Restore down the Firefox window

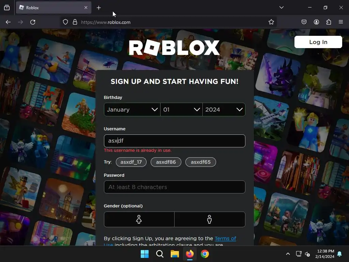(x=325, y=8)
